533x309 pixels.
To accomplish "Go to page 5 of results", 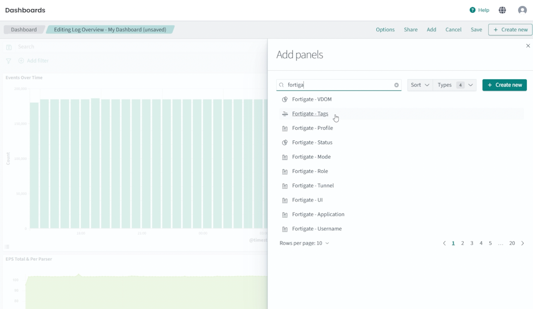I will pyautogui.click(x=490, y=243).
